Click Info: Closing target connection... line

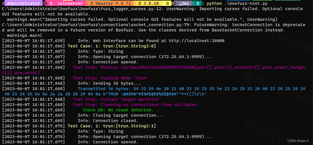click(121, 115)
